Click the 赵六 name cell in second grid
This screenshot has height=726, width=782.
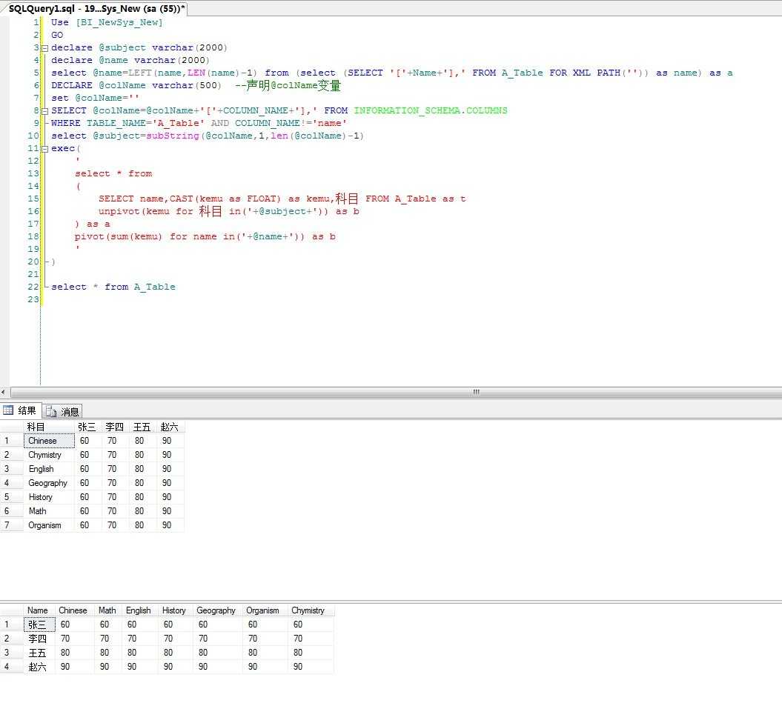pos(39,667)
